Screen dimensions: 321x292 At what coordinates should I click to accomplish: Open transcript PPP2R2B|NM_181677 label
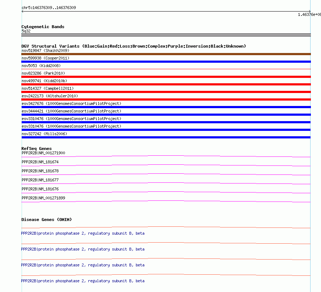40,180
